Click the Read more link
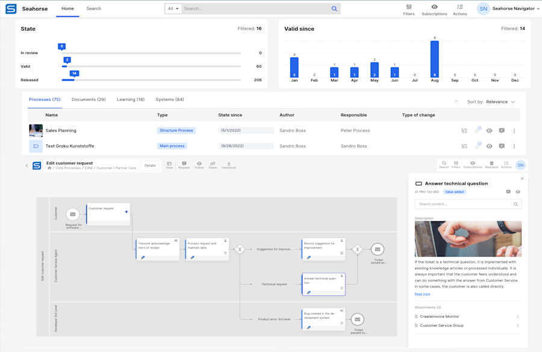 (422, 294)
